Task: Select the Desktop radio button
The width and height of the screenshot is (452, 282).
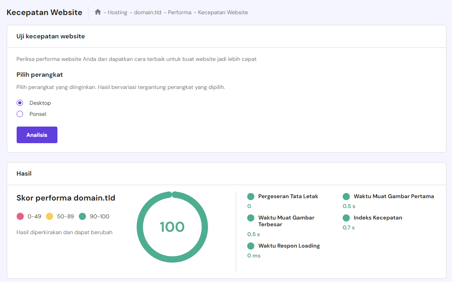Action: click(x=20, y=103)
